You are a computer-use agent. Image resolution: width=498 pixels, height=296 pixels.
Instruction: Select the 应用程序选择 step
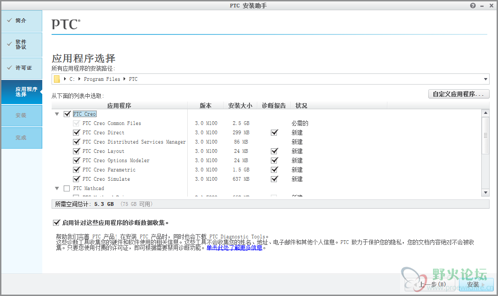point(21,92)
